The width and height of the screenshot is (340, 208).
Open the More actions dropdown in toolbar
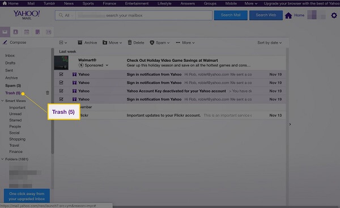coord(185,43)
